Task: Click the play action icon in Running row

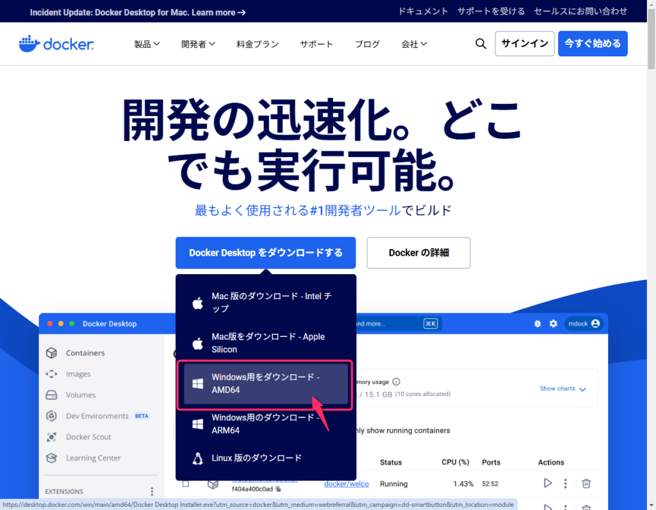Action: (548, 483)
